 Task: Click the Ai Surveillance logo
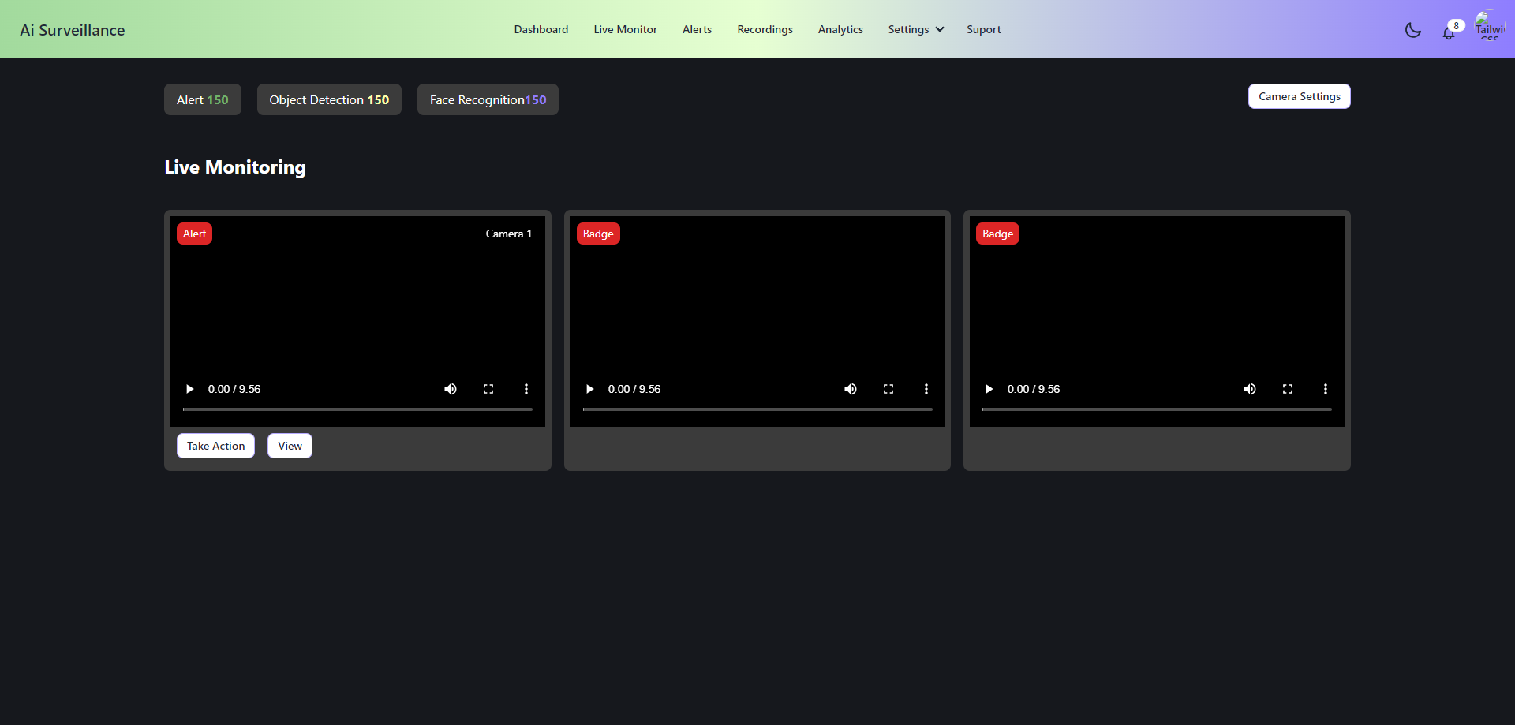73,30
